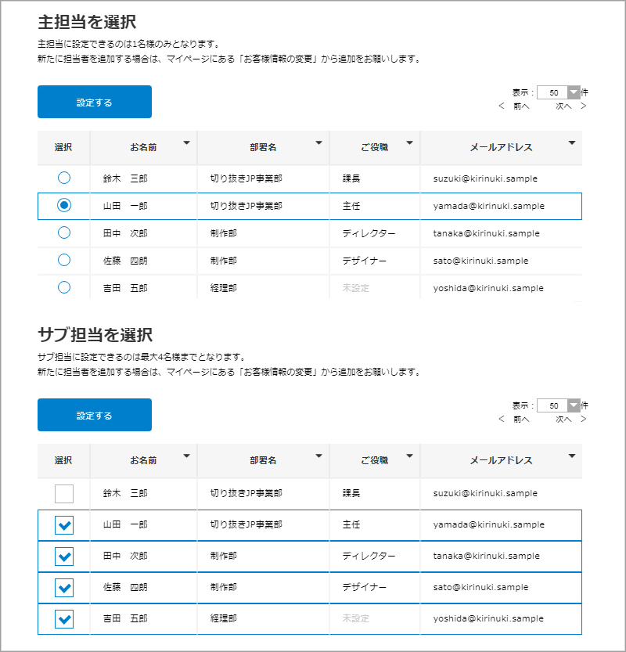Screen dimensions: 626x652
Task: Select radio button for 田中 次郎 as main
Action: point(64,232)
